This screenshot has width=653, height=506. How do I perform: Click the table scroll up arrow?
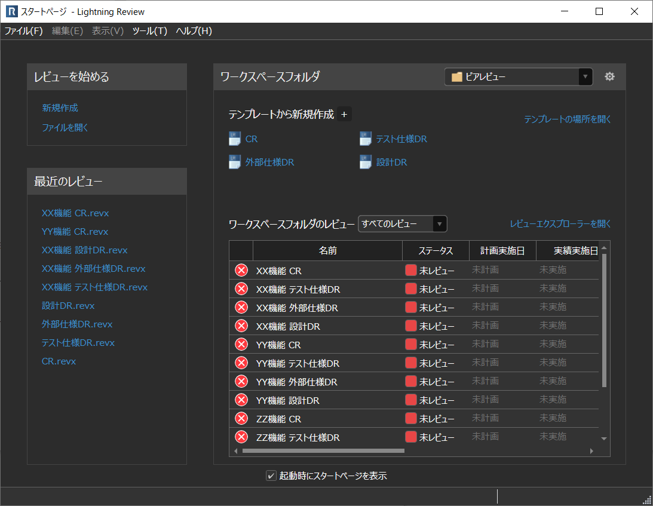pos(604,248)
